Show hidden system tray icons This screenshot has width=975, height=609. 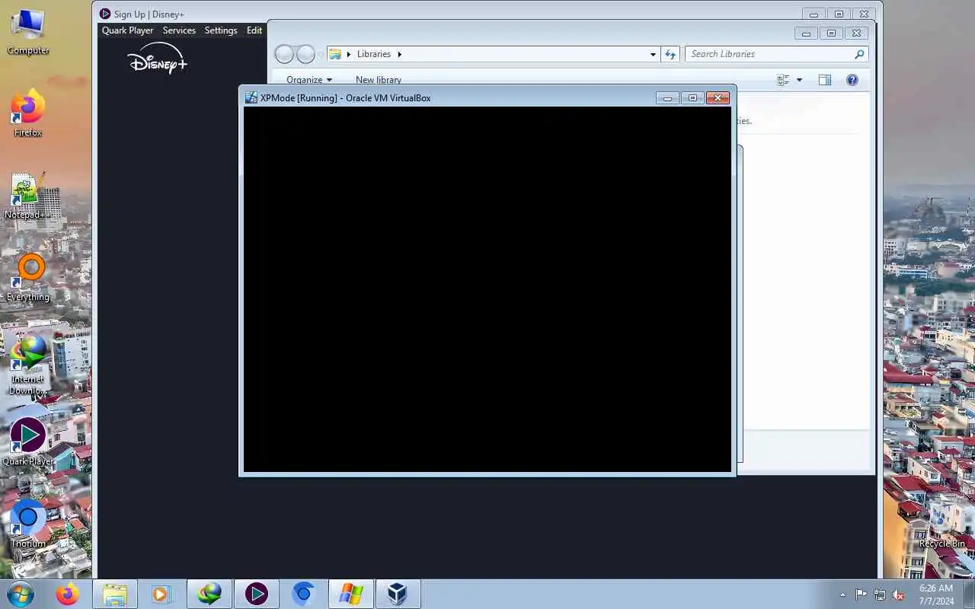(x=842, y=595)
